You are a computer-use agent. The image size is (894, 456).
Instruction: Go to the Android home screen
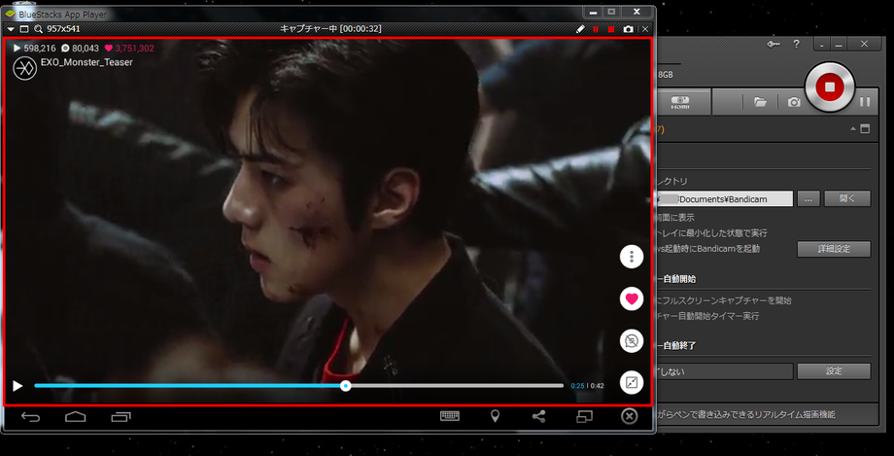click(76, 417)
